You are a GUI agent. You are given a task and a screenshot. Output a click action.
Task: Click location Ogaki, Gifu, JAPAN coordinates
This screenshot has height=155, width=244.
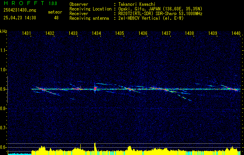160,9
